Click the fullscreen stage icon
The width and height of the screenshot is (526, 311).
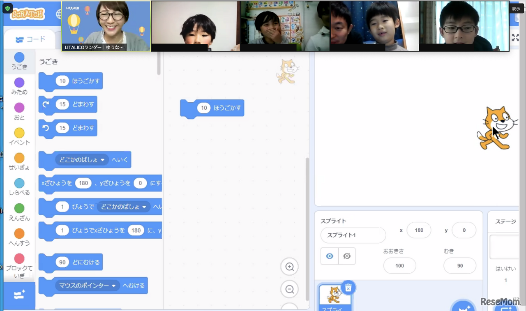(515, 37)
